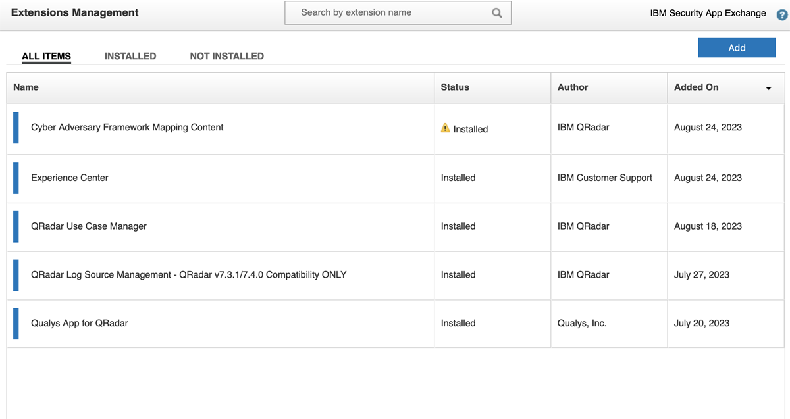The width and height of the screenshot is (790, 419).
Task: Open the help question mark icon
Action: [782, 14]
